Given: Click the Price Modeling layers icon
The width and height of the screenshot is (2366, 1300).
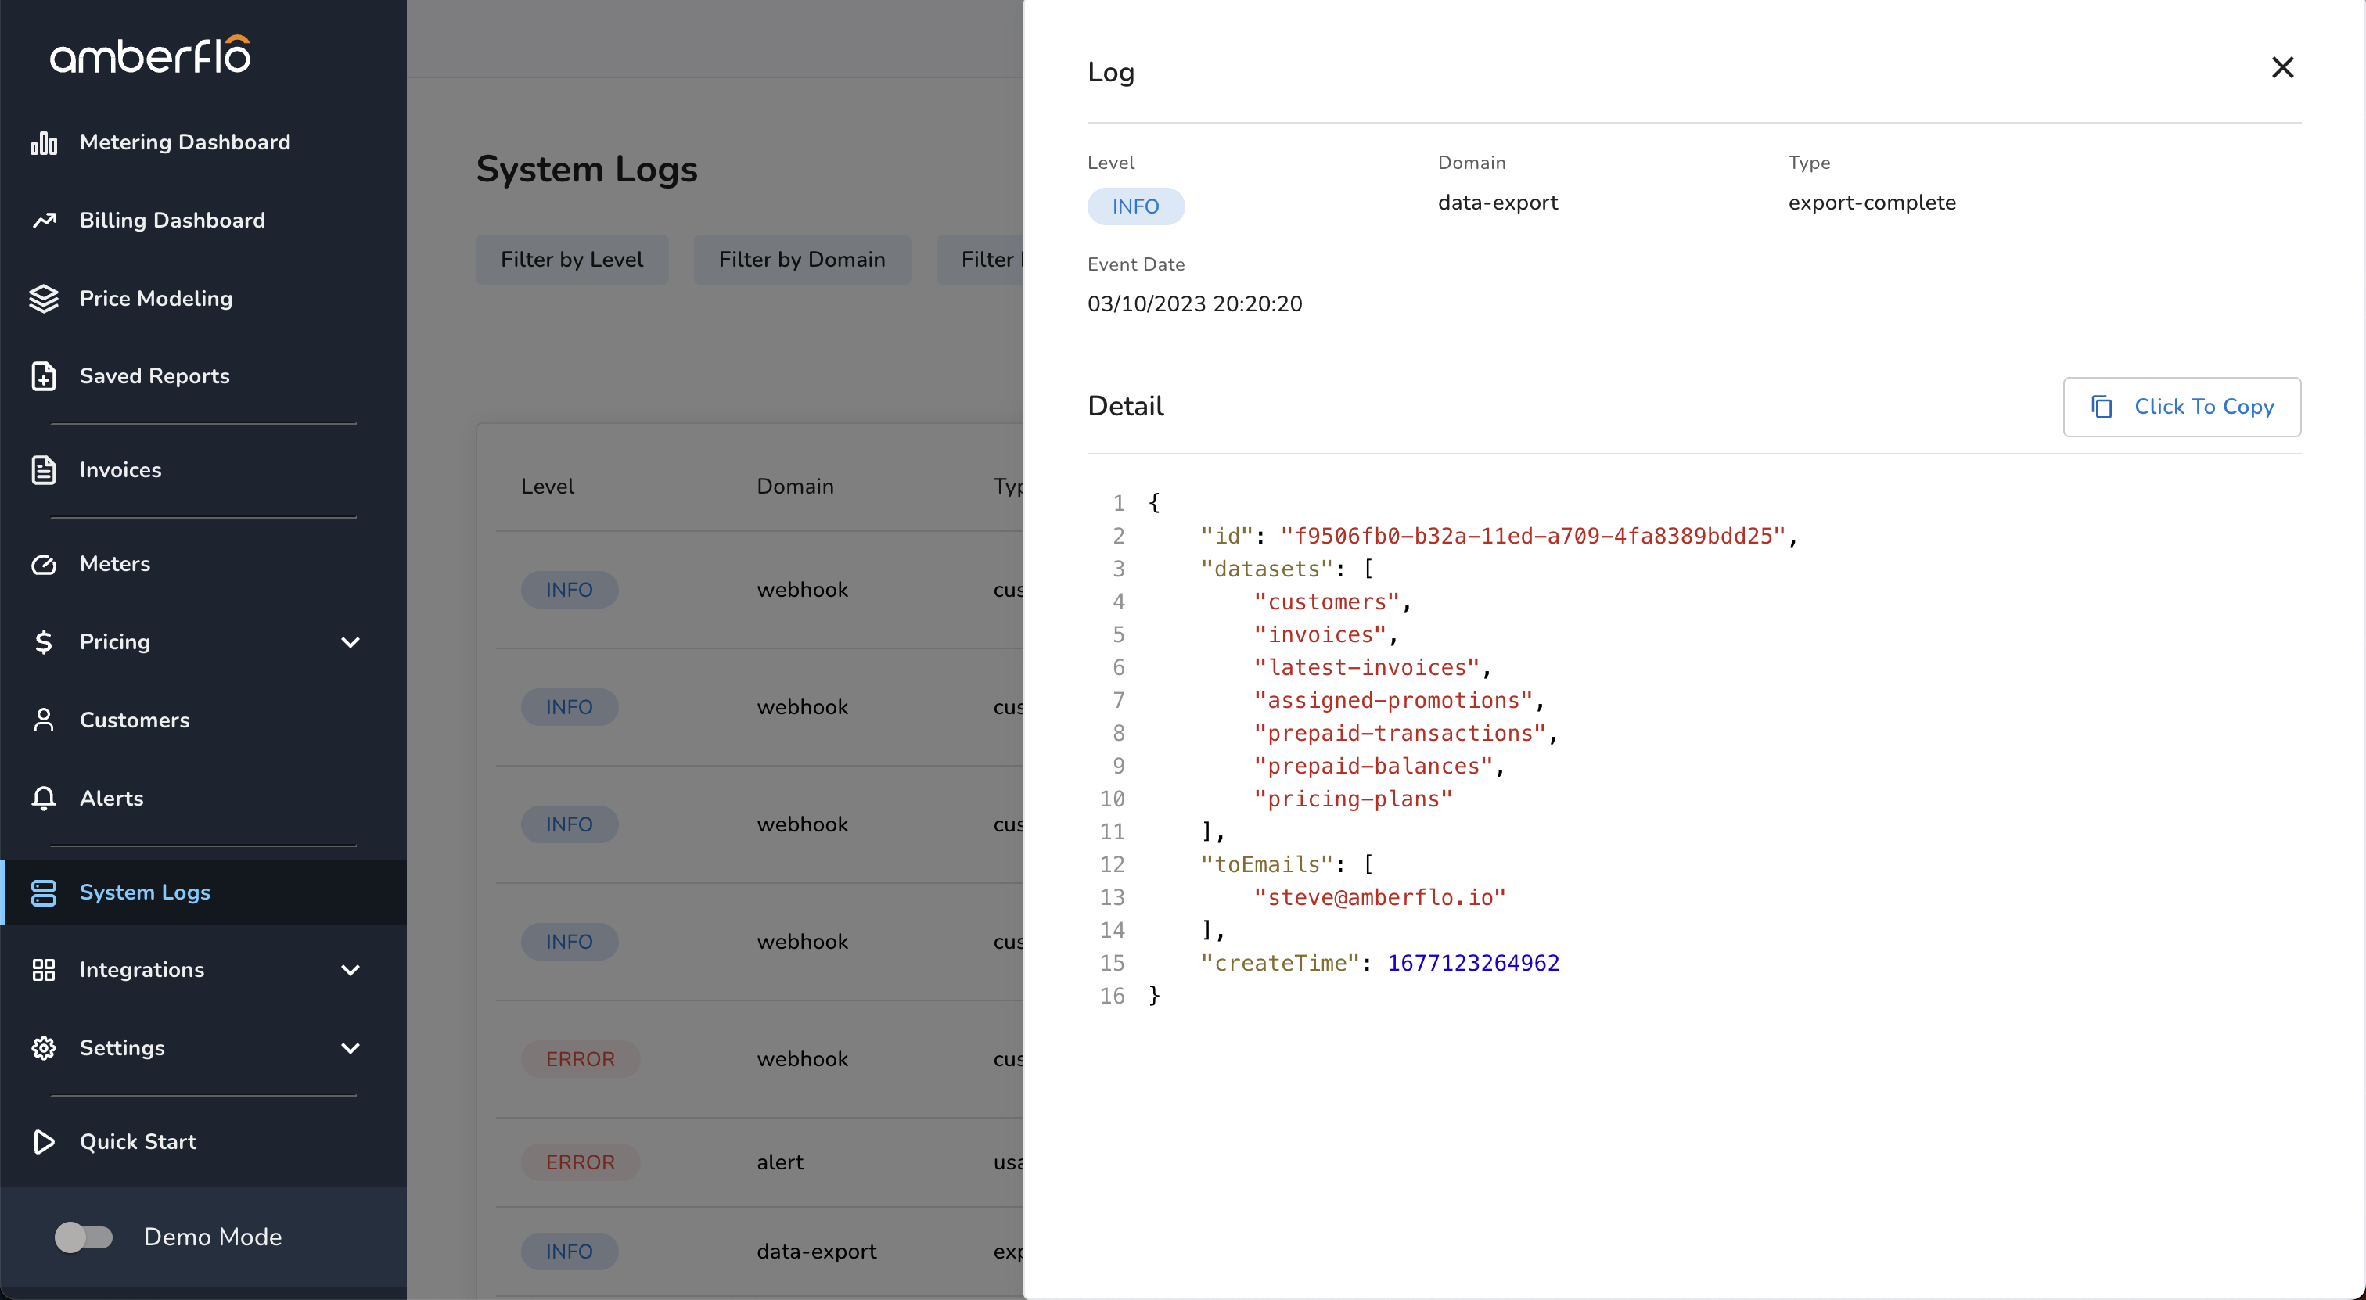Looking at the screenshot, I should (43, 298).
